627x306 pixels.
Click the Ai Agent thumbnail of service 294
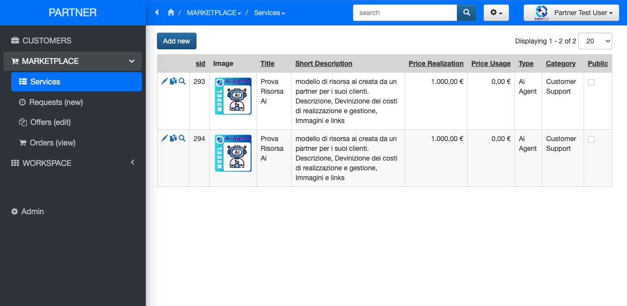(233, 153)
